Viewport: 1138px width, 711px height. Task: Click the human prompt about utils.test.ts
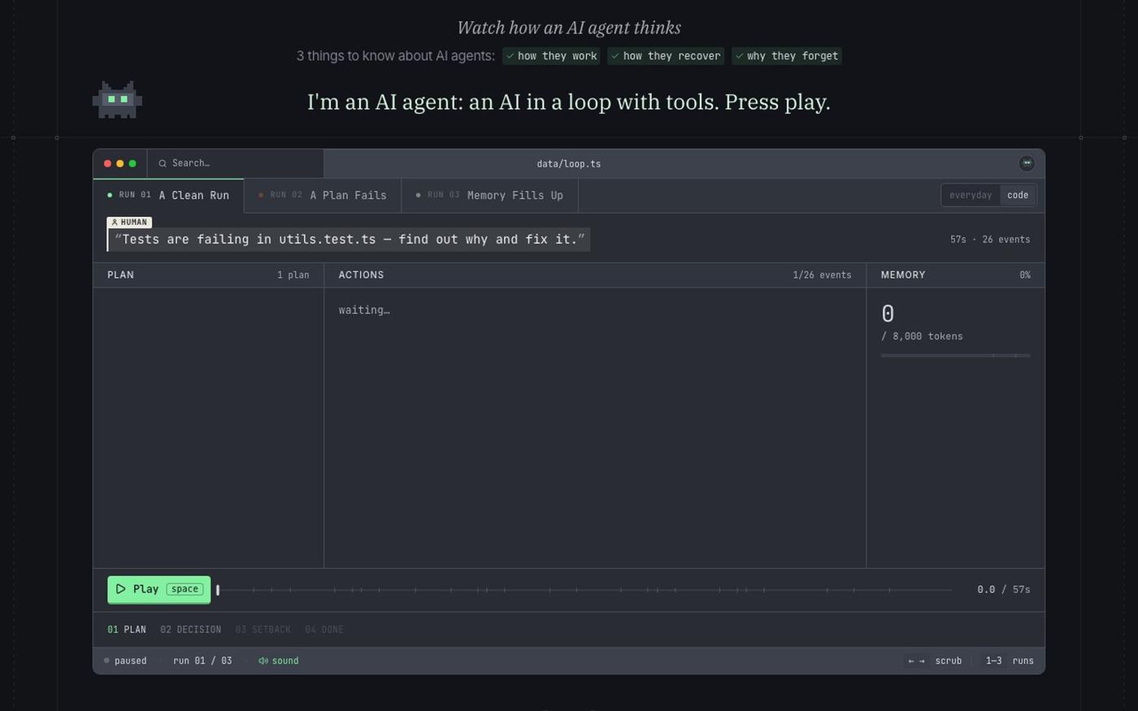click(x=350, y=240)
